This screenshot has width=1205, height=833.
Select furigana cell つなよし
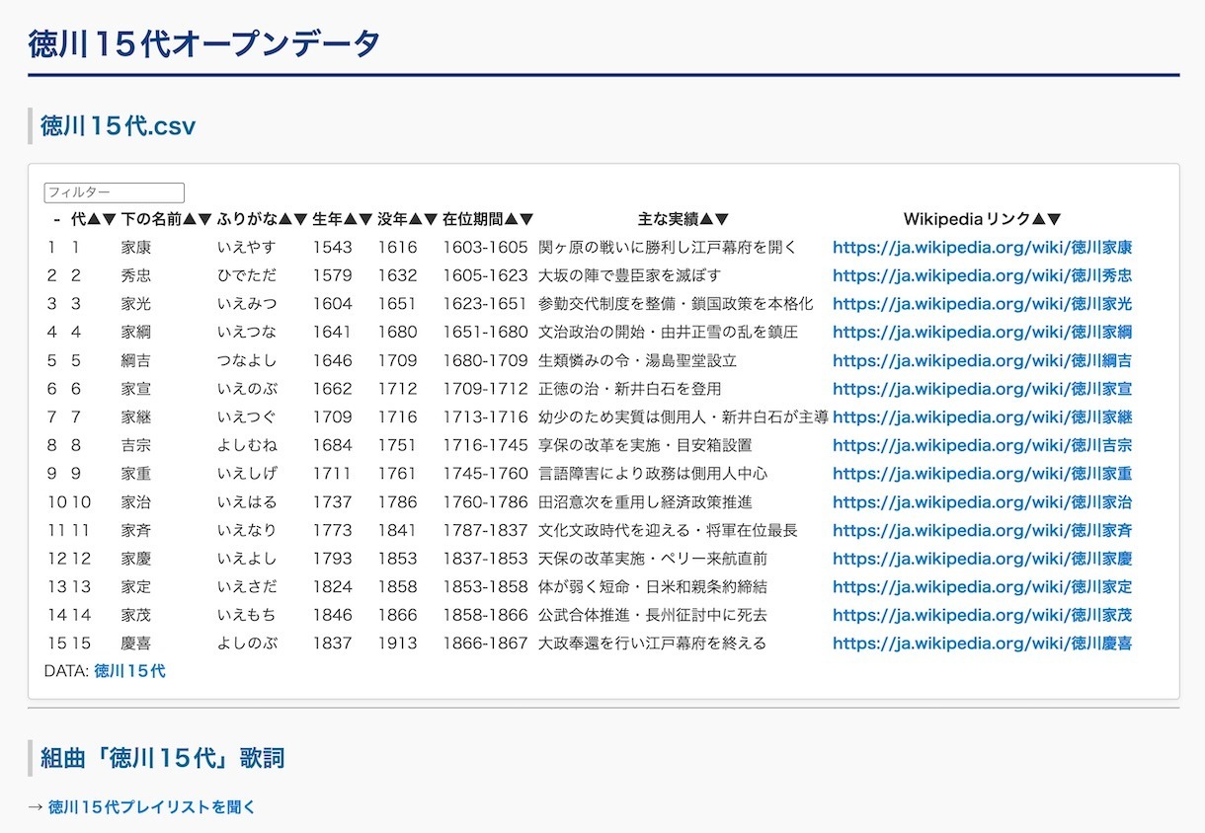click(x=247, y=360)
